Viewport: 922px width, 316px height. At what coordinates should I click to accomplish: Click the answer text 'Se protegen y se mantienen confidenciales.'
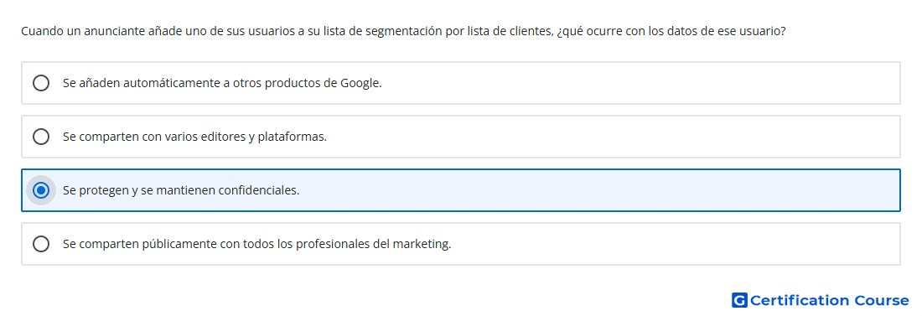pyautogui.click(x=181, y=190)
